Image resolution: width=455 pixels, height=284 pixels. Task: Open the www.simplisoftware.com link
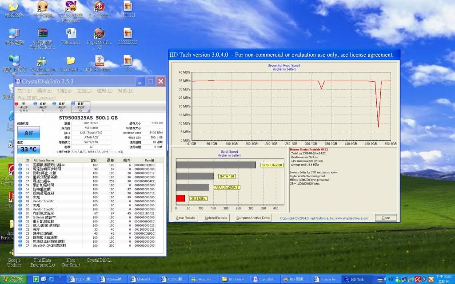pos(352,218)
